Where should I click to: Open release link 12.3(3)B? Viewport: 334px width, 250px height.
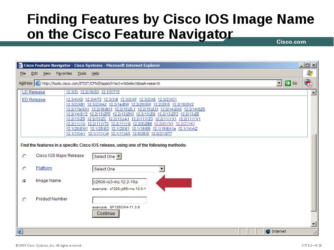[x=111, y=100]
